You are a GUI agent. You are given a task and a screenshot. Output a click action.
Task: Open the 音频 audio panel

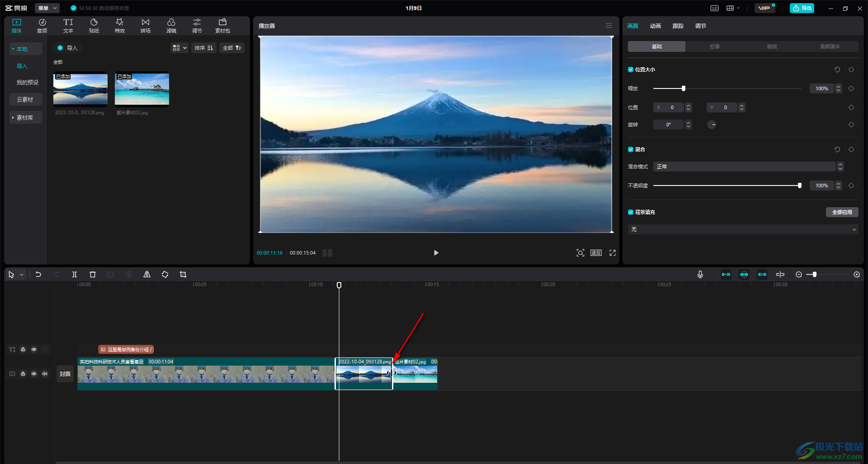[x=42, y=26]
